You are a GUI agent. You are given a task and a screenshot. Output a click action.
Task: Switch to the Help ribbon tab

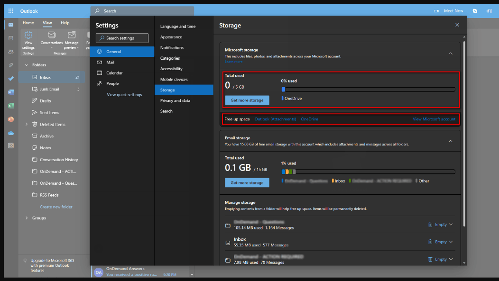(65, 23)
